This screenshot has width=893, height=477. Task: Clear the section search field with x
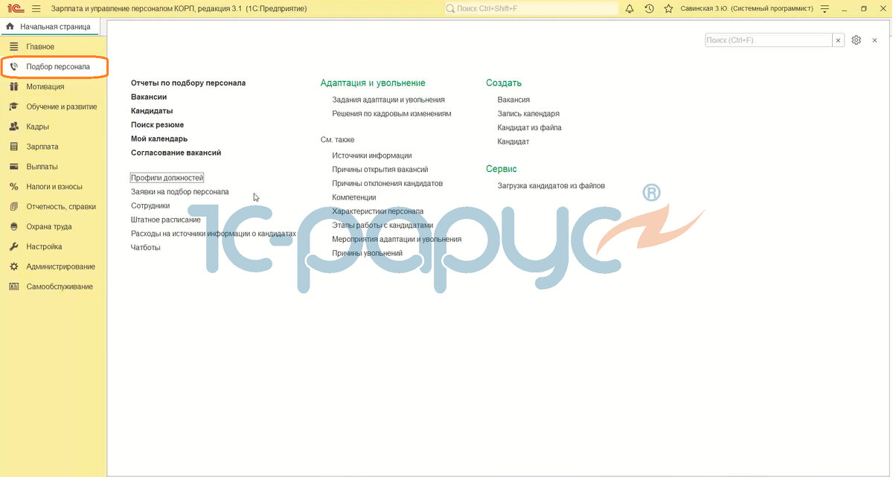(839, 40)
